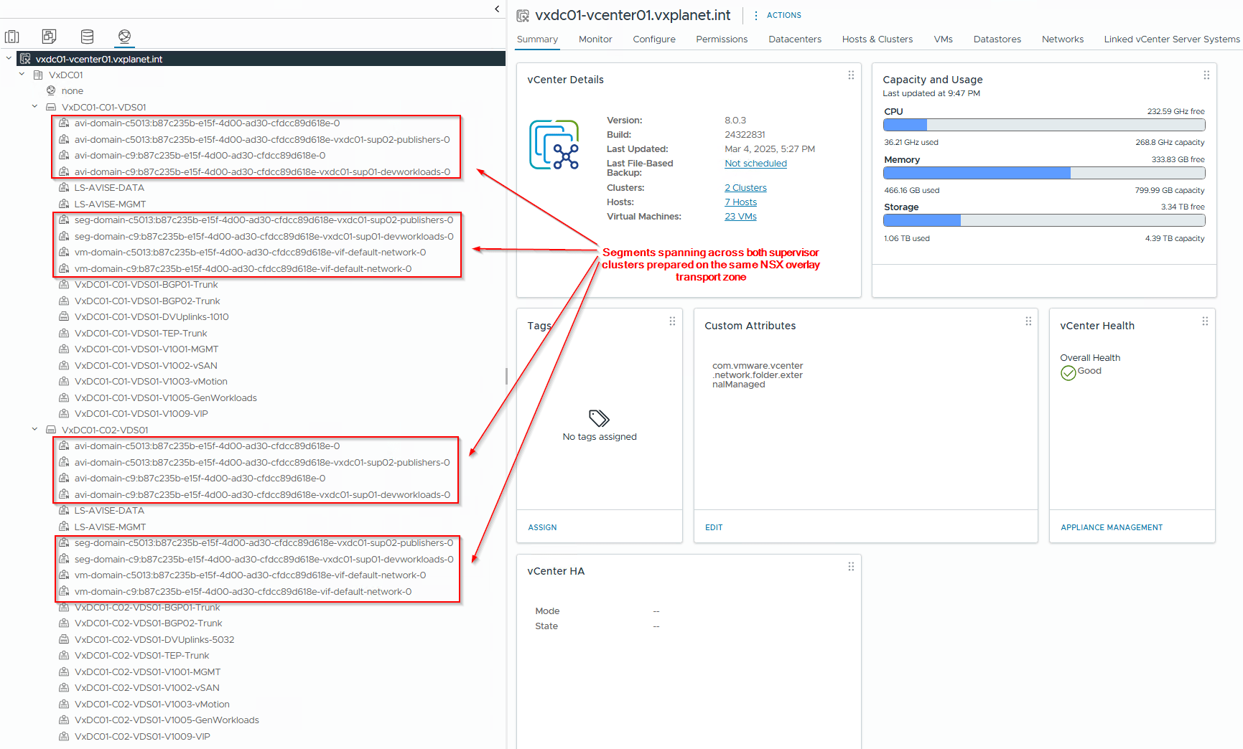Open APPLIANCE MANAGEMENT link
Screen dimensions: 1243x749
click(x=1112, y=527)
